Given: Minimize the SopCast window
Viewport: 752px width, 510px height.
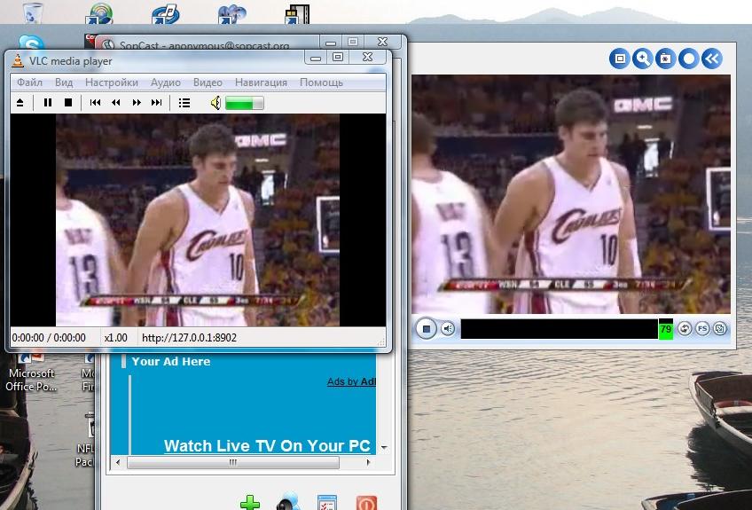Looking at the screenshot, I should 330,43.
